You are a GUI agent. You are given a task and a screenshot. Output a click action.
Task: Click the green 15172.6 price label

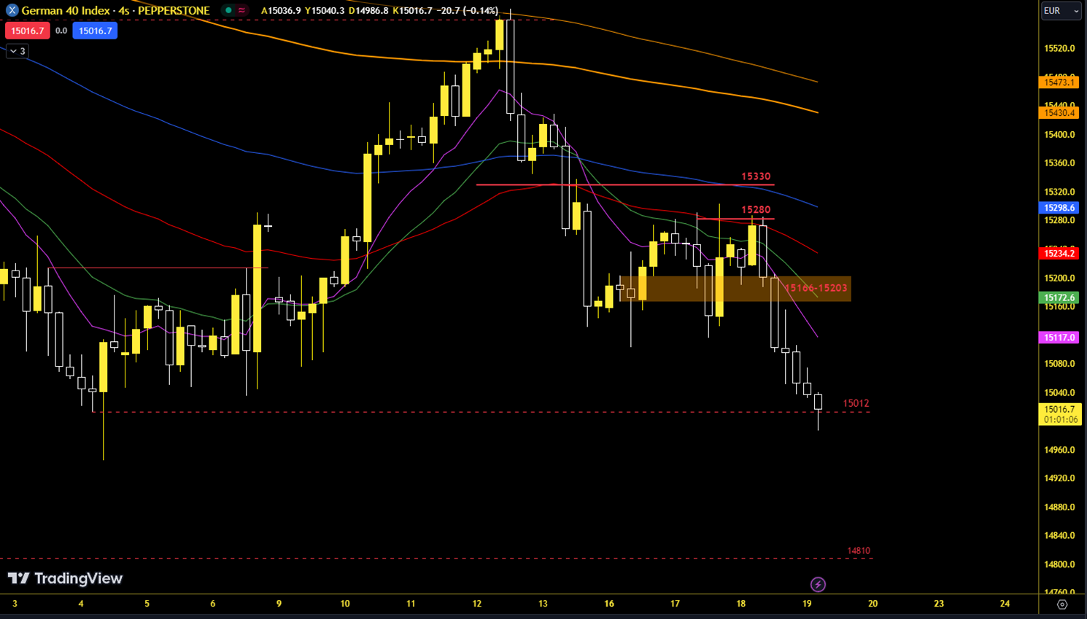1059,297
